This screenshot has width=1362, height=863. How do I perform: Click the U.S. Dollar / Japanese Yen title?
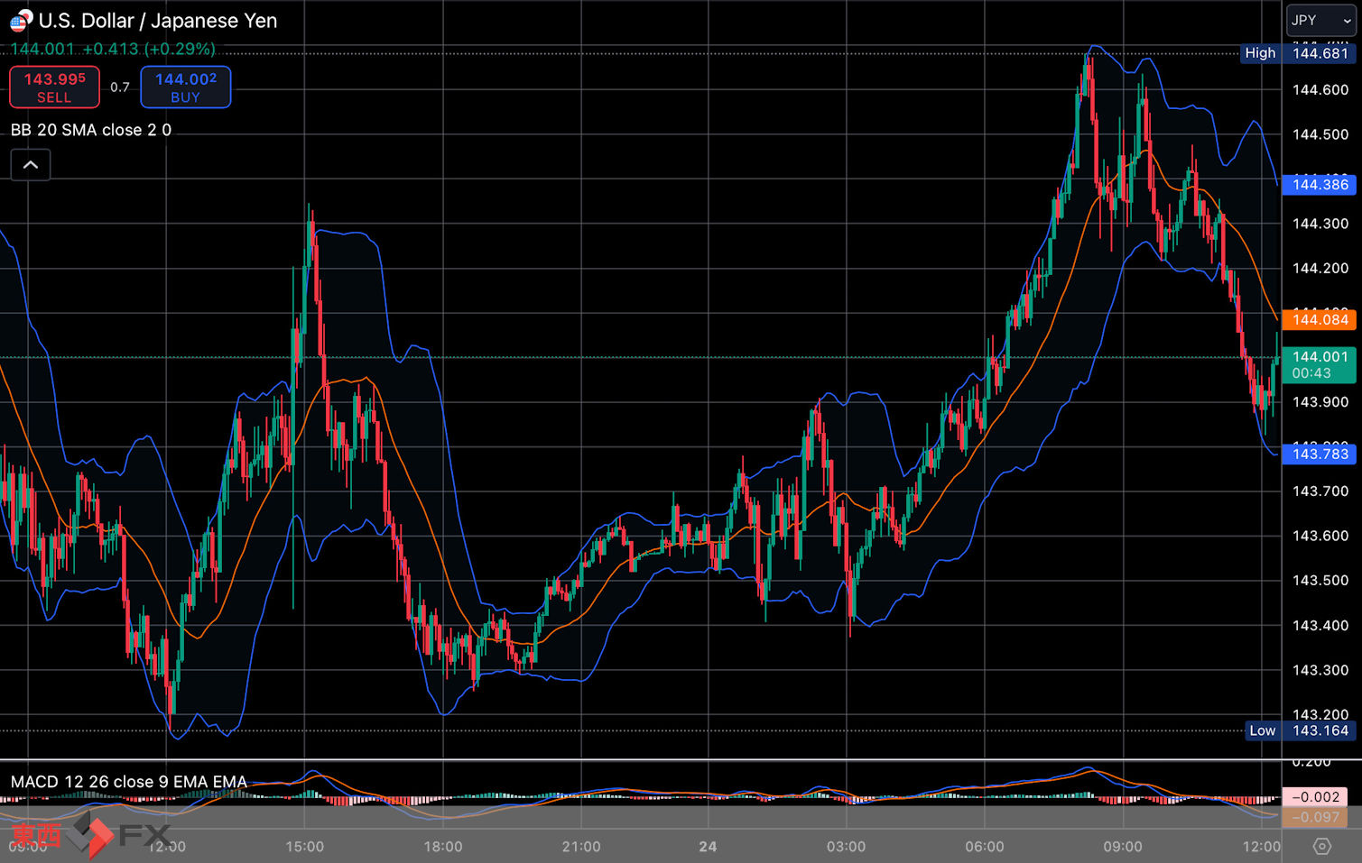pyautogui.click(x=158, y=21)
